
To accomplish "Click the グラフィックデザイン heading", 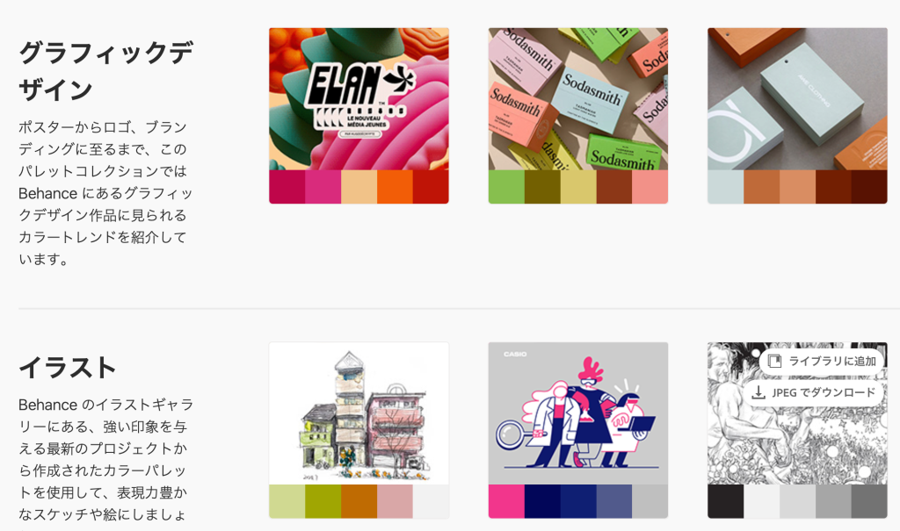I will tap(105, 71).
